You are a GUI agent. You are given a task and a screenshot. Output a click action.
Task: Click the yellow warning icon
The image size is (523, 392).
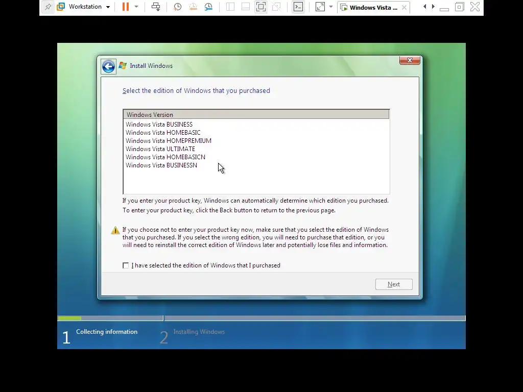click(x=115, y=230)
